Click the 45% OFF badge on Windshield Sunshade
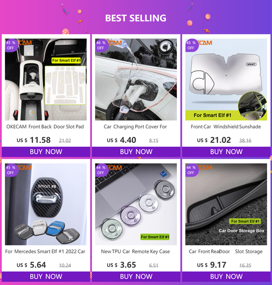Image resolution: width=272 pixels, height=285 pixels. pos(192,45)
